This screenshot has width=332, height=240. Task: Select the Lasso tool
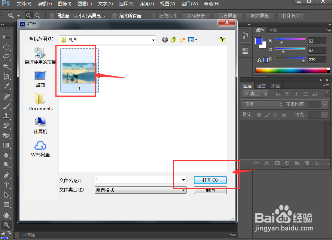[6, 57]
